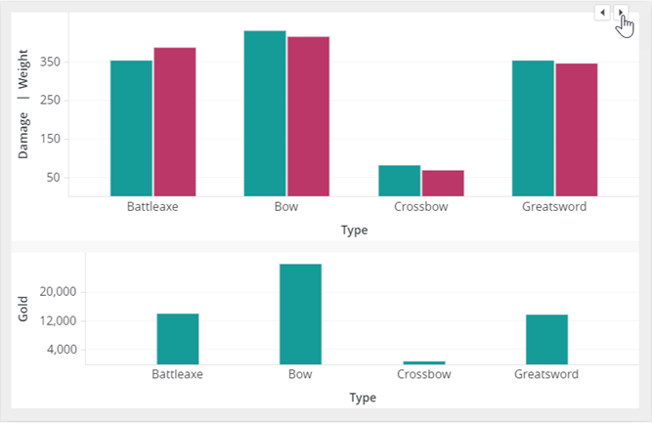
Task: Select the teal Crossbow bar in top chart
Action: pyautogui.click(x=399, y=181)
